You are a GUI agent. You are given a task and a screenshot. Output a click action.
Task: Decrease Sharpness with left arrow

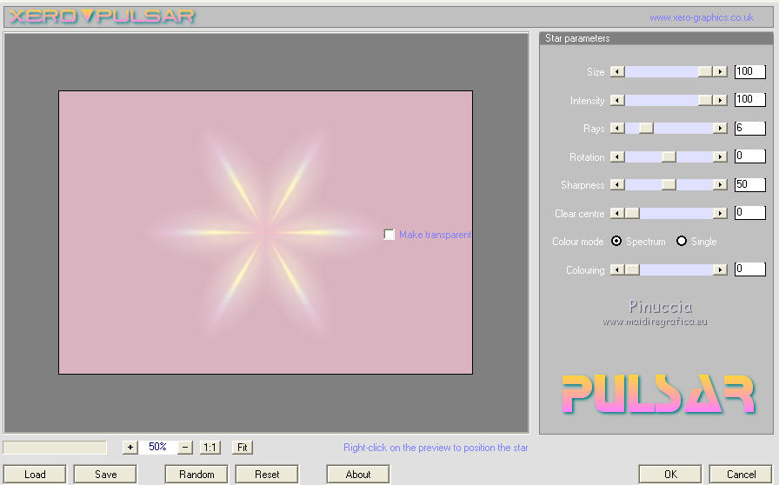click(x=617, y=184)
